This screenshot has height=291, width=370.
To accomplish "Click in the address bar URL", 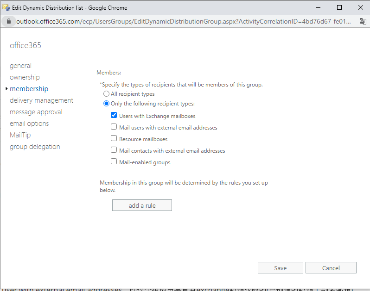I will point(185,21).
